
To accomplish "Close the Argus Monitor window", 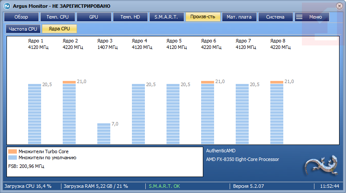I will point(340,6).
